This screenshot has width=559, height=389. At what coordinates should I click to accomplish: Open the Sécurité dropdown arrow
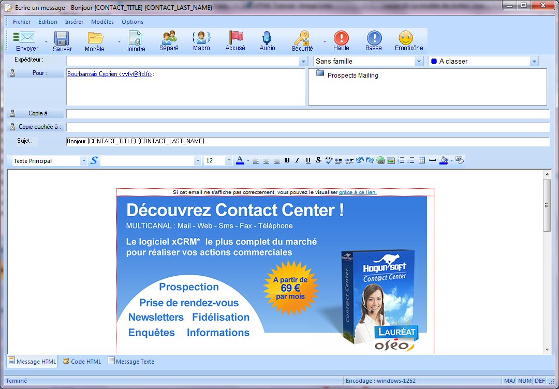click(x=325, y=42)
